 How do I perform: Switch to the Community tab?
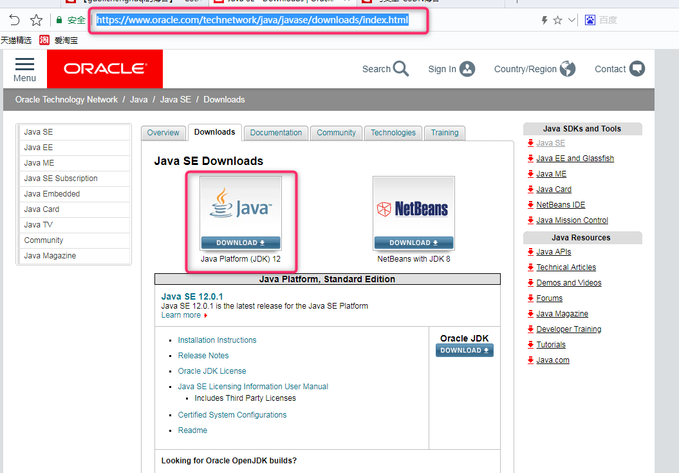pos(336,133)
